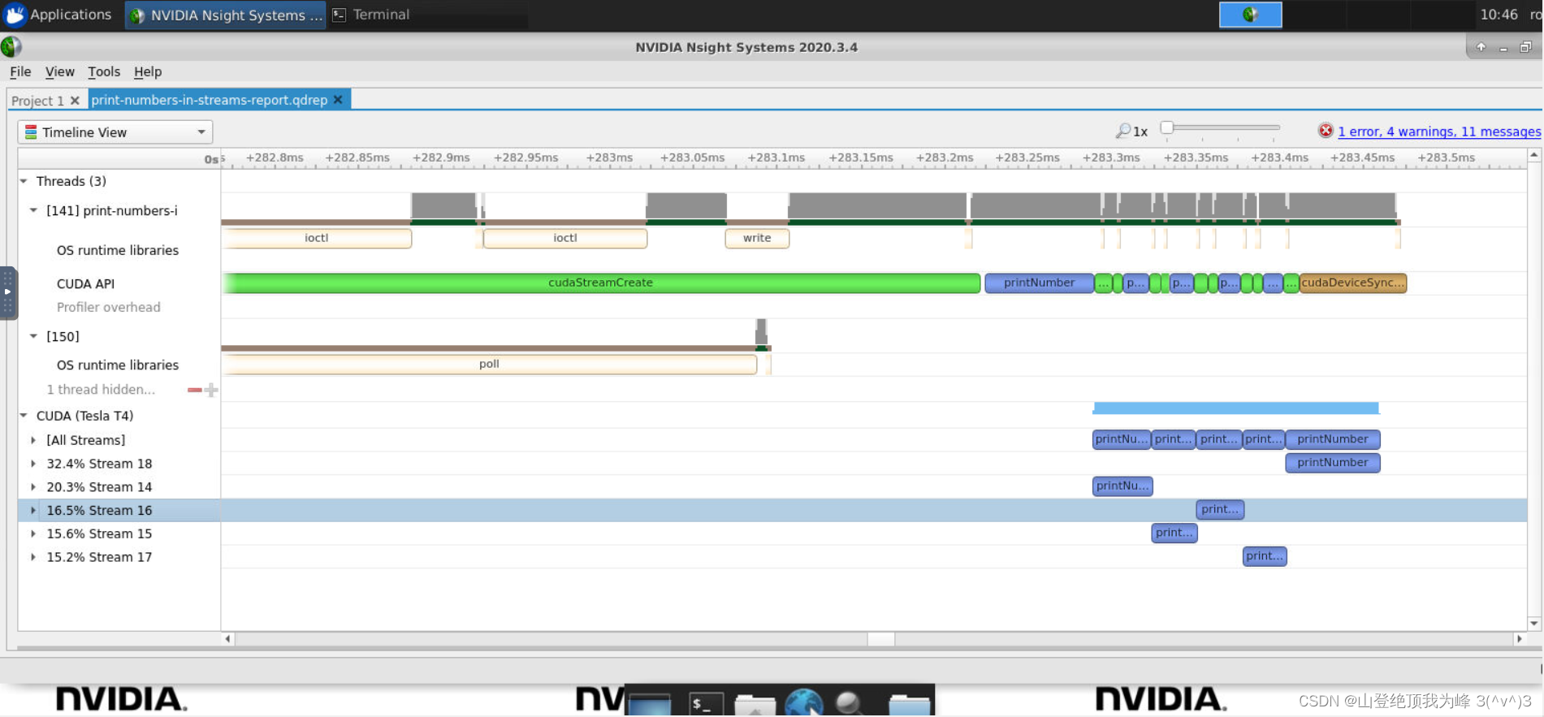The width and height of the screenshot is (1544, 717).
Task: Open the terminal icon in bottom dock
Action: coord(705,703)
